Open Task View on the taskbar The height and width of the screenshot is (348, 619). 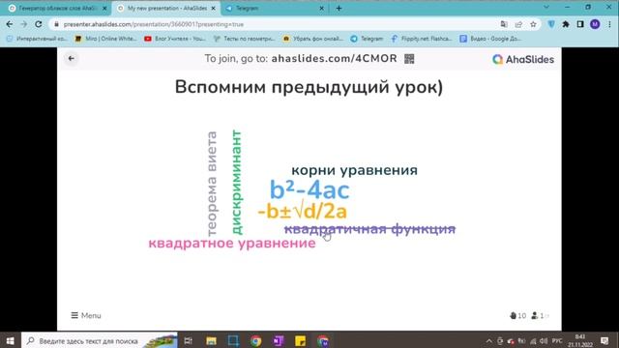click(189, 340)
